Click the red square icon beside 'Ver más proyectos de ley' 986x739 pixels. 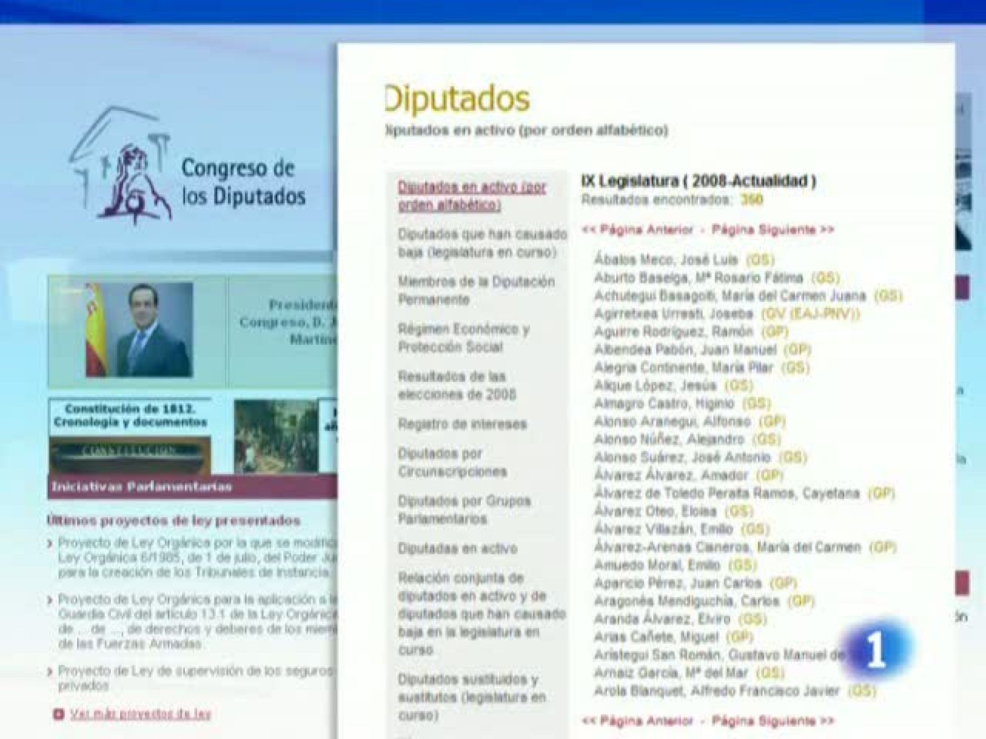59,714
